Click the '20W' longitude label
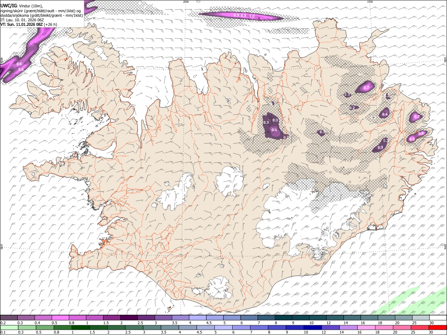The width and height of the screenshot is (447, 335). click(186, 2)
